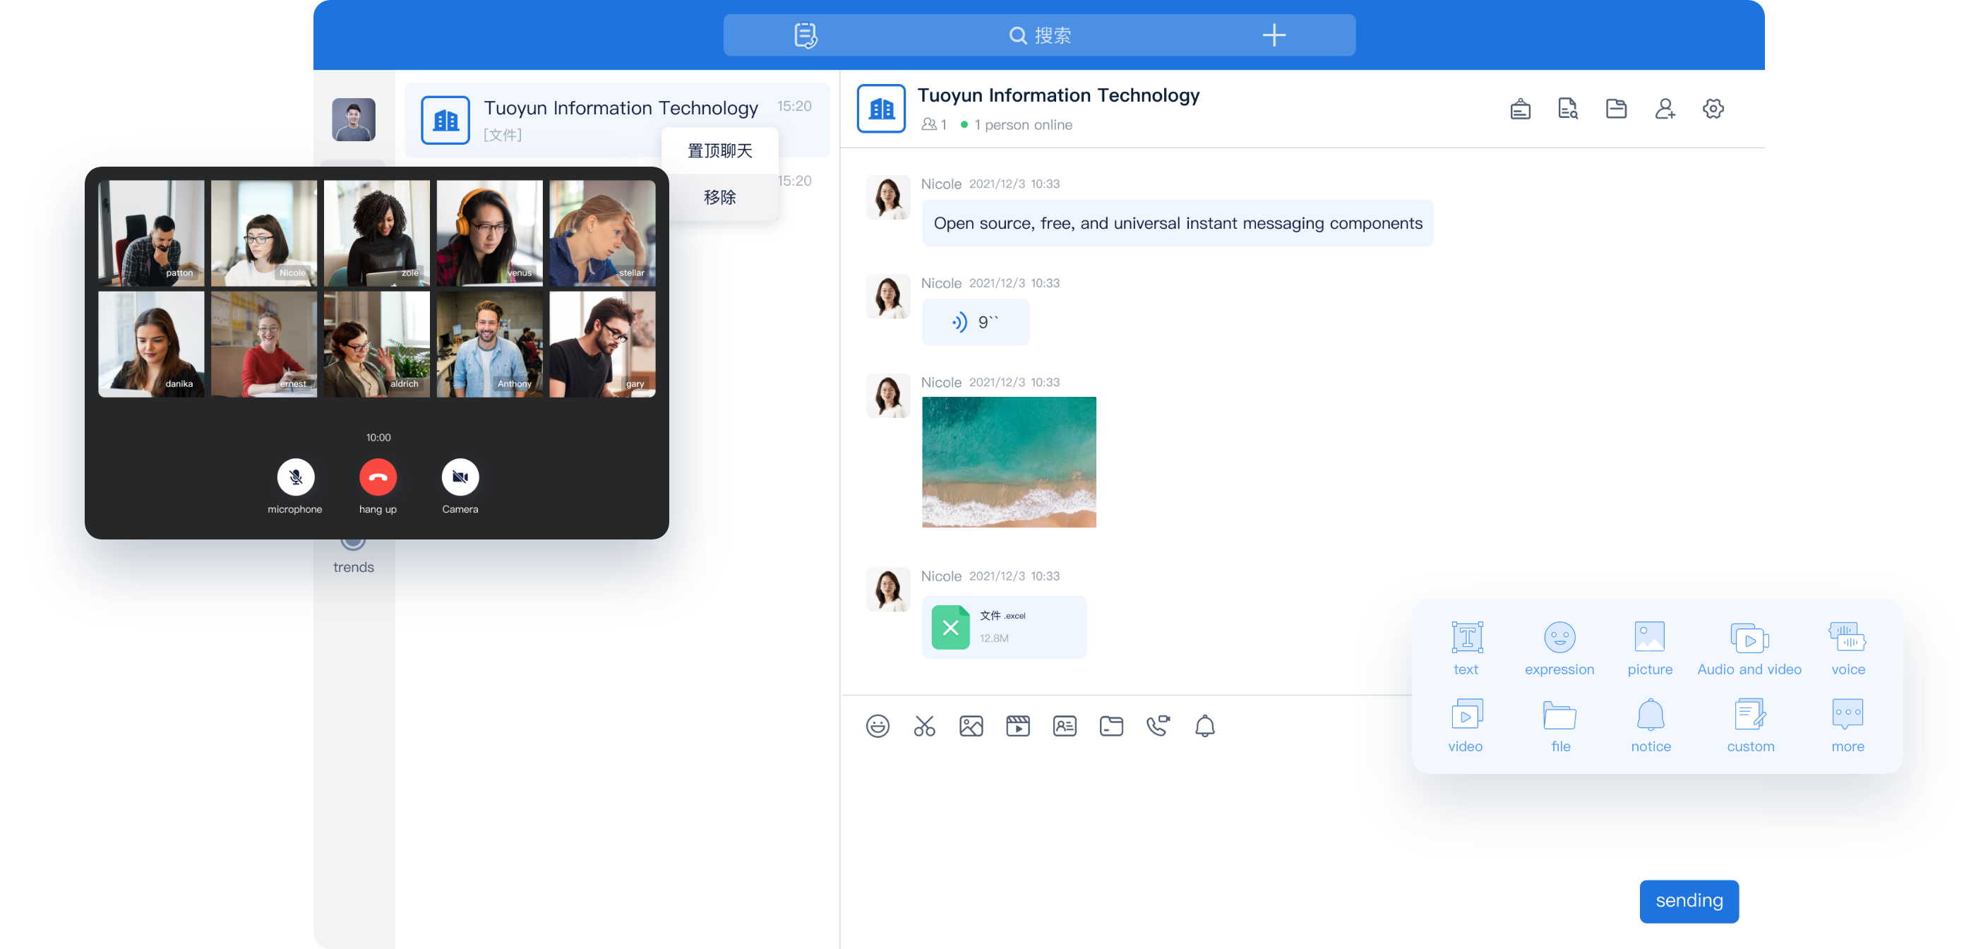Click the video clip icon in toolbar
This screenshot has width=1988, height=949.
(1018, 726)
